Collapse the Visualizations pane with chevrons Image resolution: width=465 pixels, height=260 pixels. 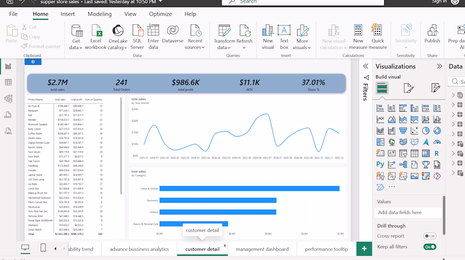[439, 66]
